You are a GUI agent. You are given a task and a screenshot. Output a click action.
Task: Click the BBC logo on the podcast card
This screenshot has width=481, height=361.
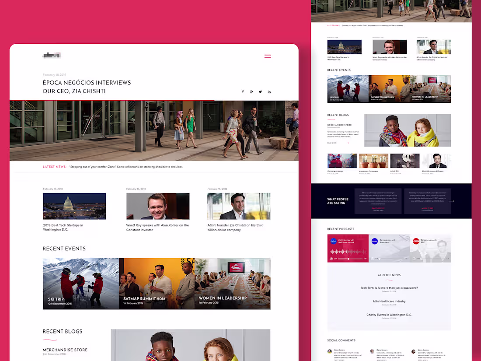coord(415,241)
